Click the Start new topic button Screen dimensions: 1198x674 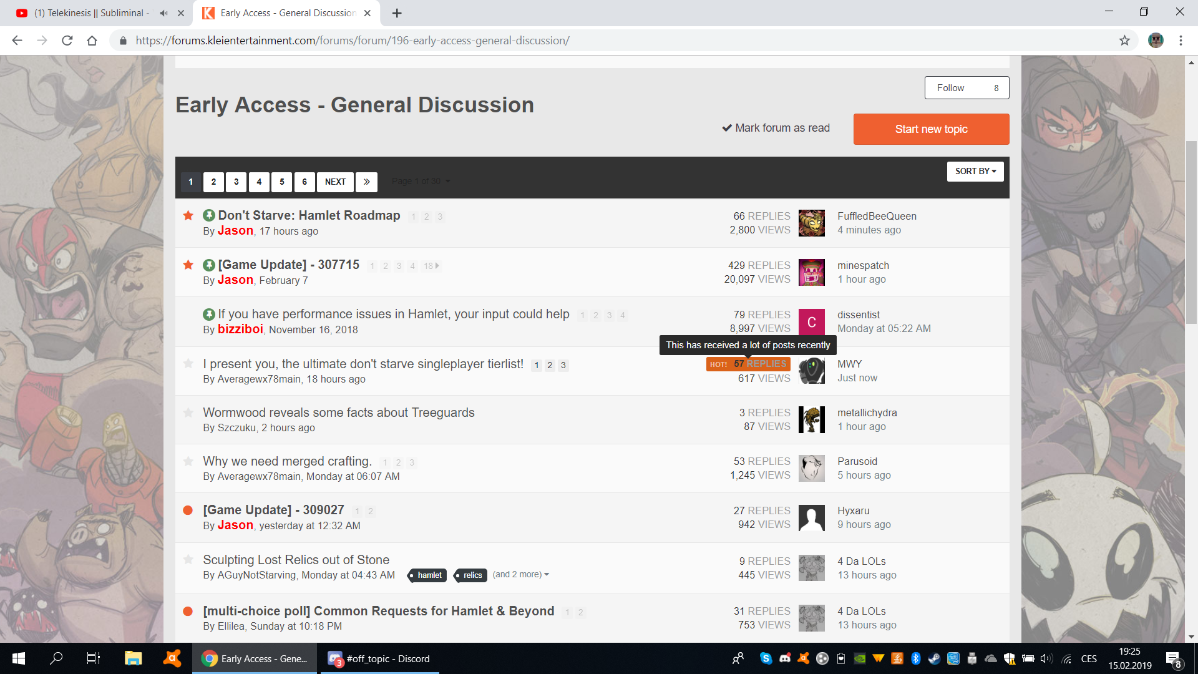pyautogui.click(x=931, y=129)
